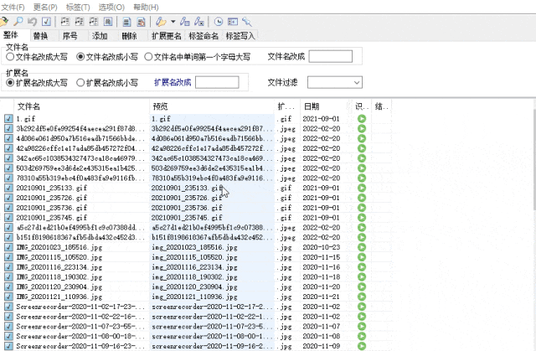Click green play icon in IMG_20201118_190302.jpg row

coord(362,276)
